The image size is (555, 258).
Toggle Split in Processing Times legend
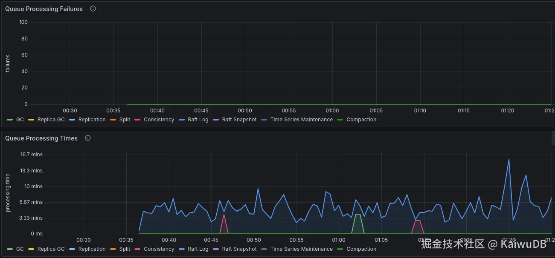(x=120, y=249)
